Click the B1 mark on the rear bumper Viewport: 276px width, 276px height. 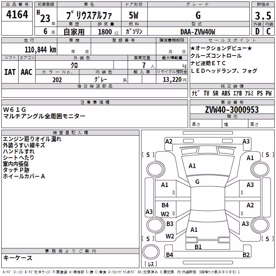198,247
